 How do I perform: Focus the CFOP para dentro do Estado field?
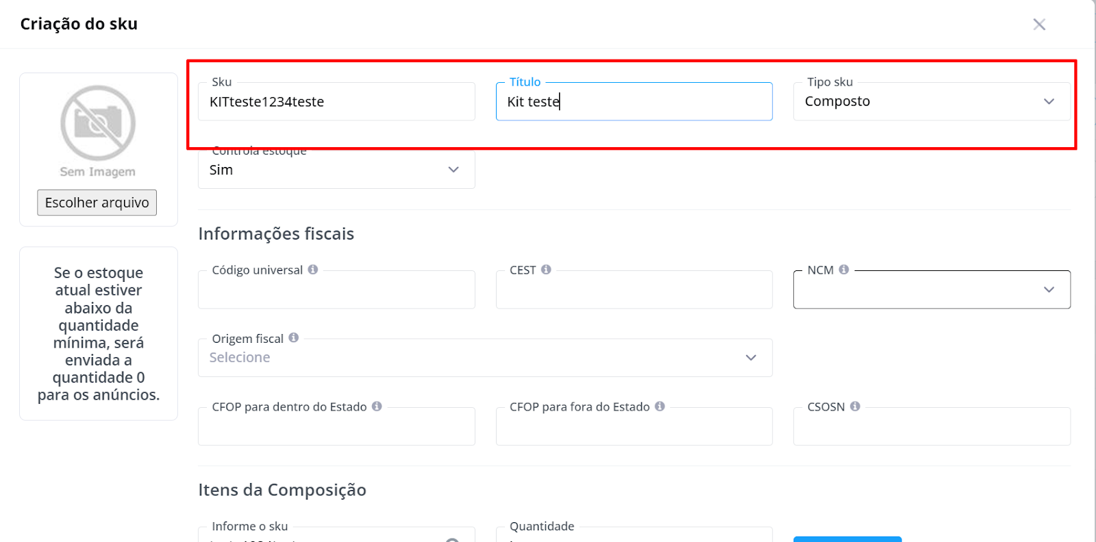pos(336,426)
